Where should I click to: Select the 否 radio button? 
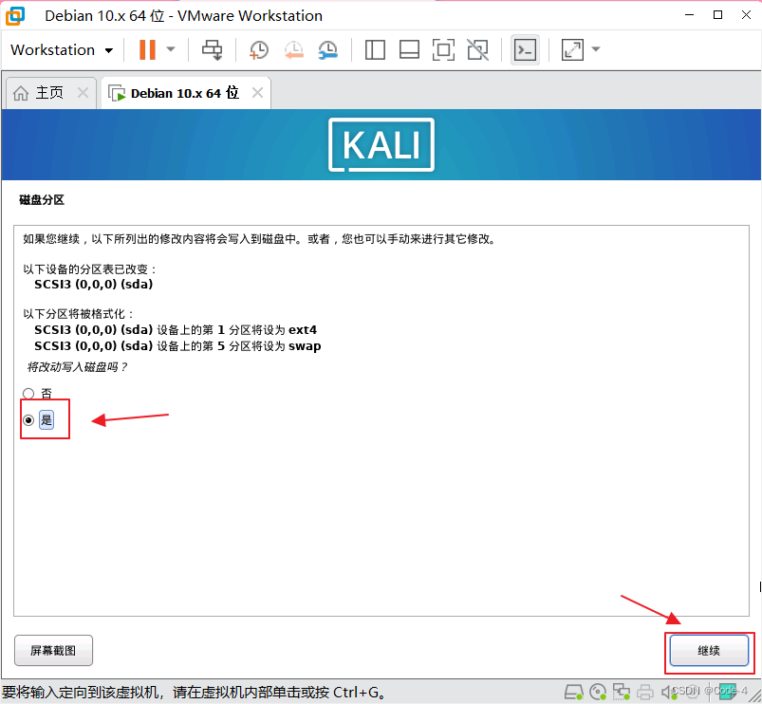(x=28, y=393)
